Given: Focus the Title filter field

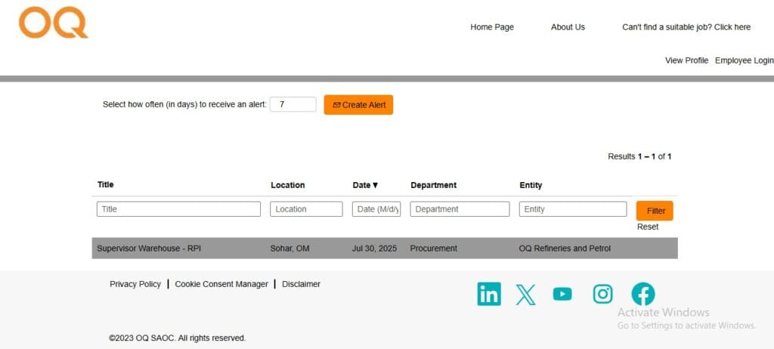Looking at the screenshot, I should (178, 208).
